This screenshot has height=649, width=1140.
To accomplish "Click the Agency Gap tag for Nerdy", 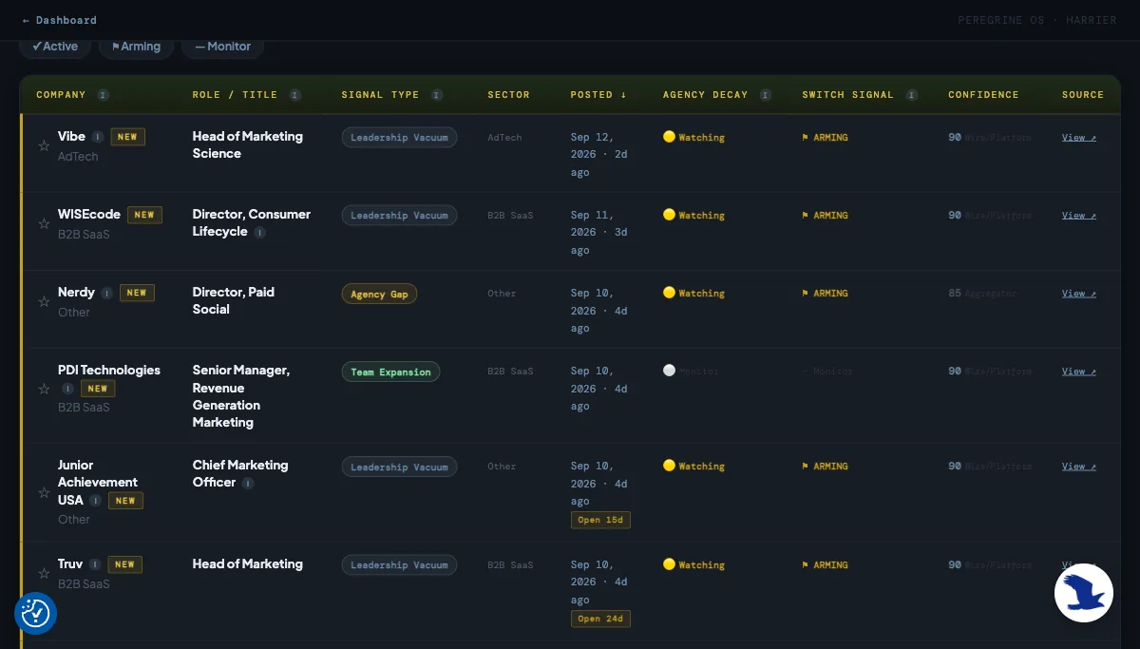I will pyautogui.click(x=379, y=294).
